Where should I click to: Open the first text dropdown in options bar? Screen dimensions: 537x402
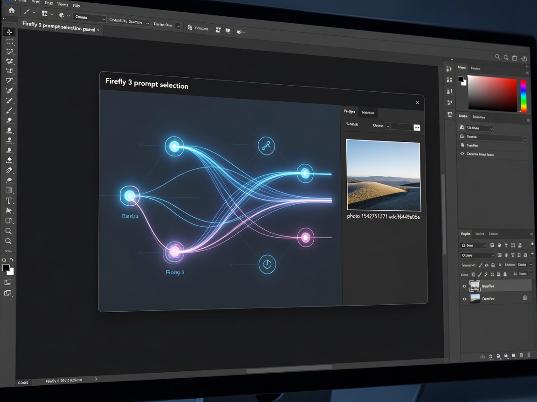(89, 17)
